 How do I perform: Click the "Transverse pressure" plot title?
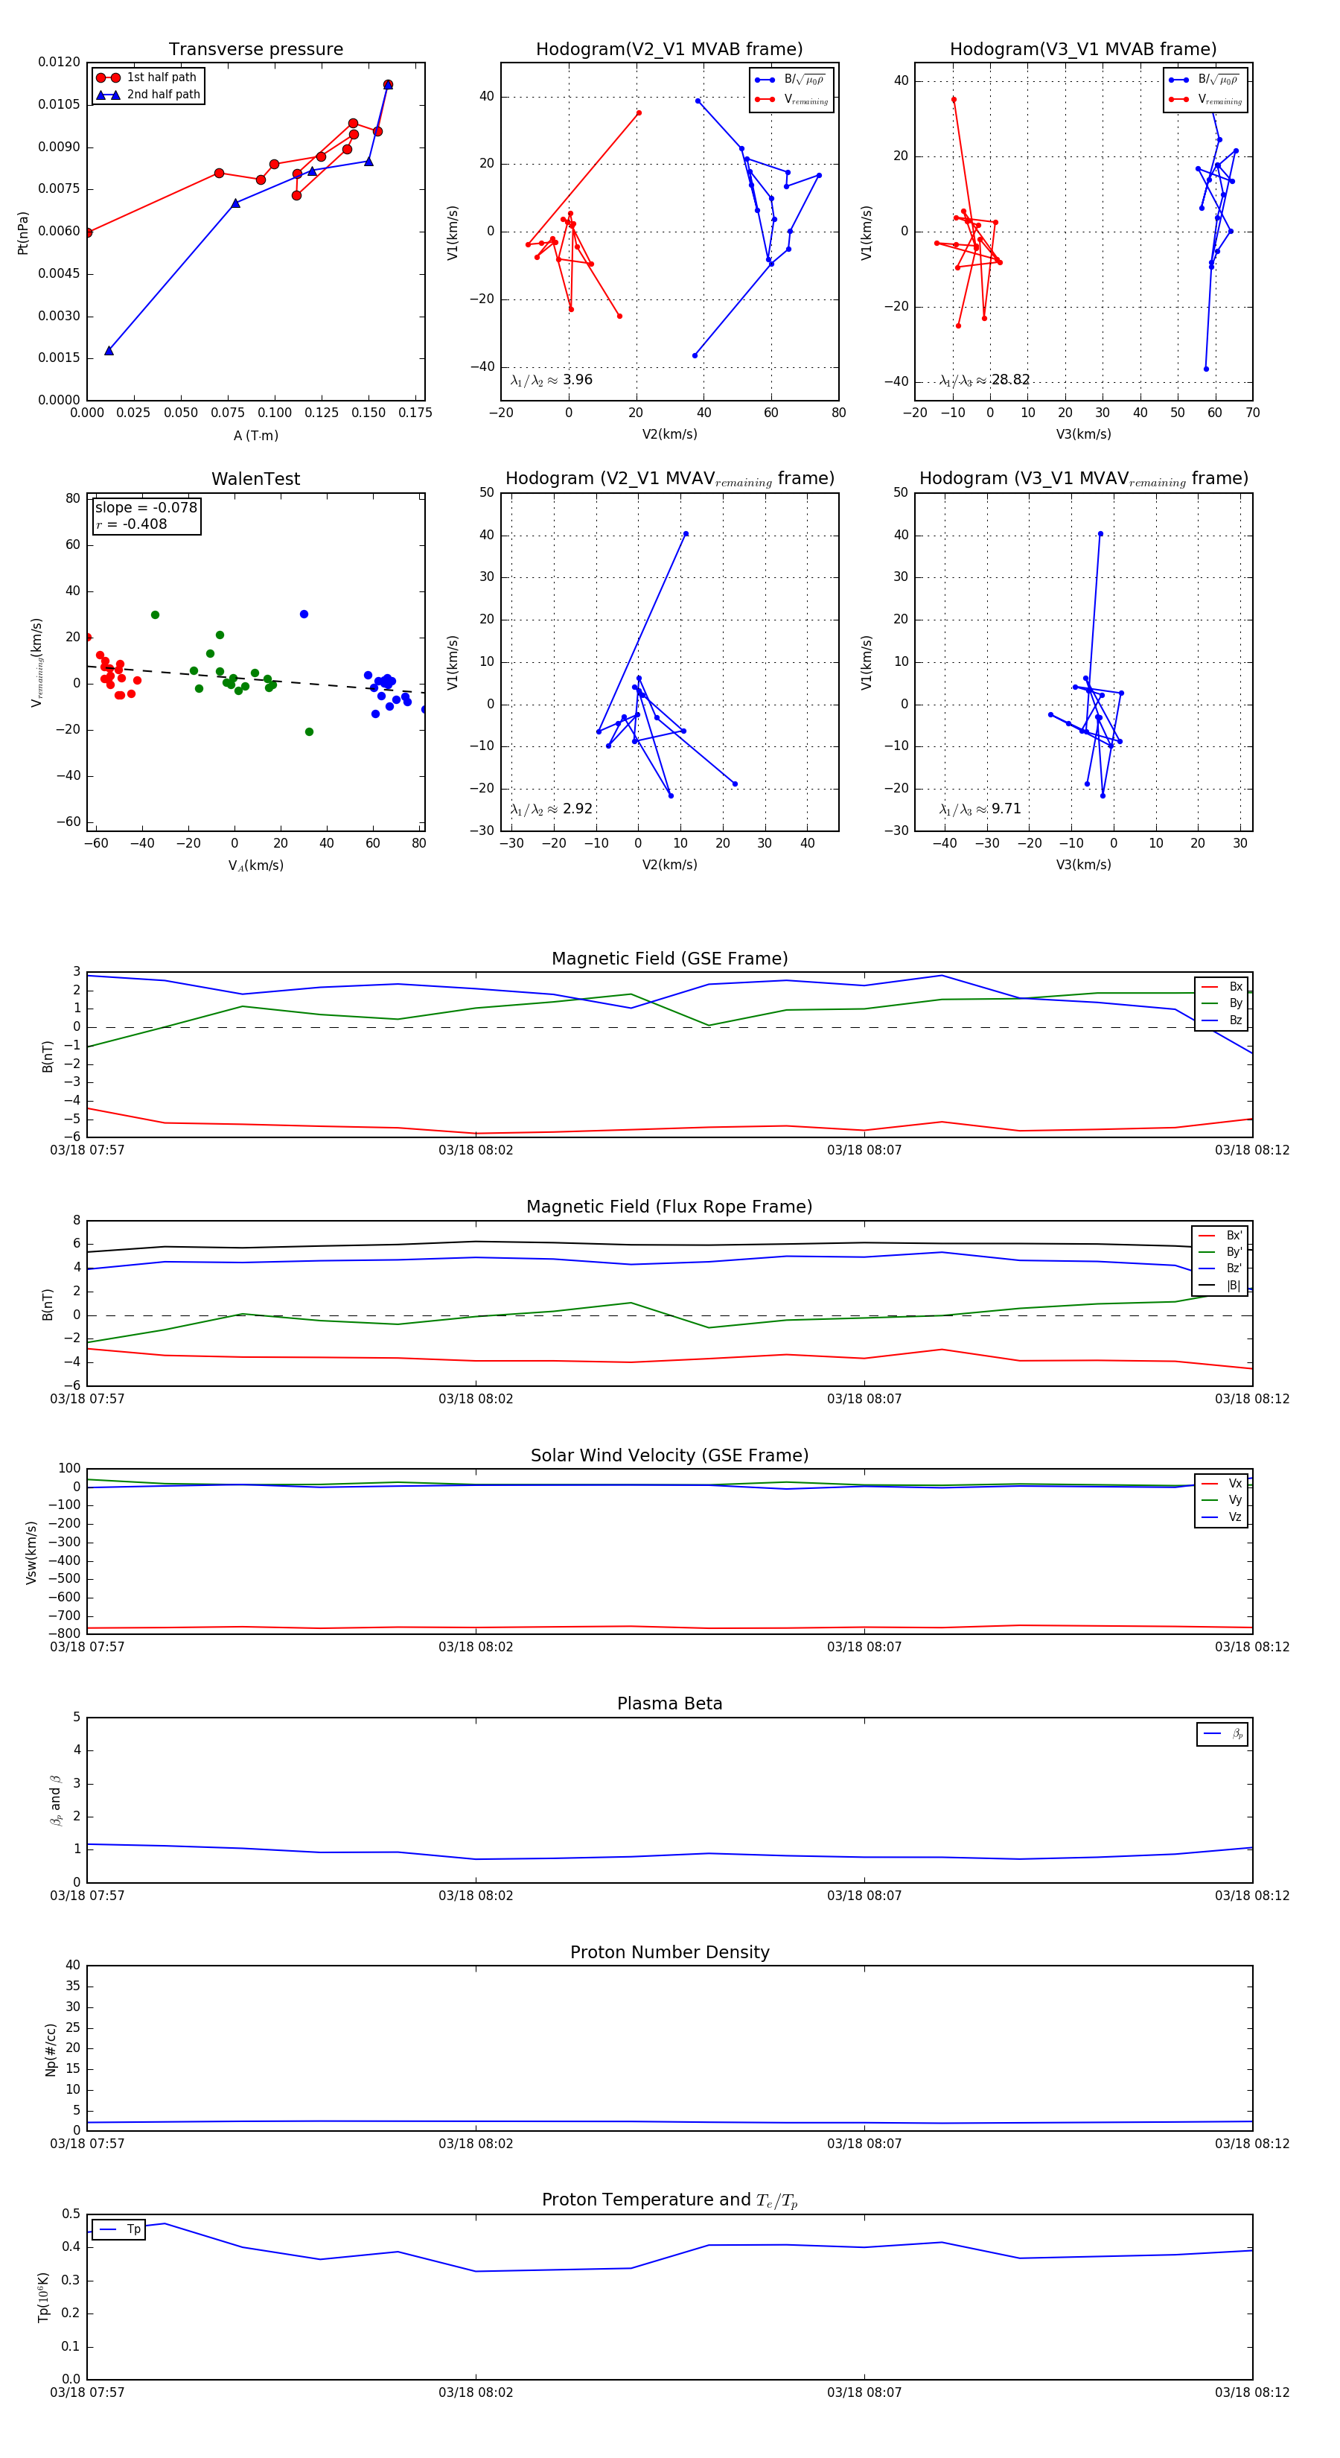coord(255,50)
